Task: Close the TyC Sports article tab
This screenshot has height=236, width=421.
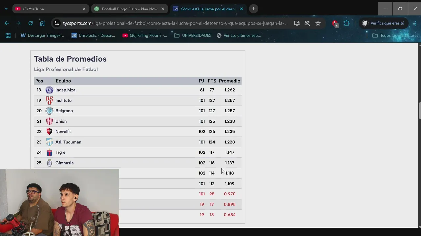Action: point(241,9)
